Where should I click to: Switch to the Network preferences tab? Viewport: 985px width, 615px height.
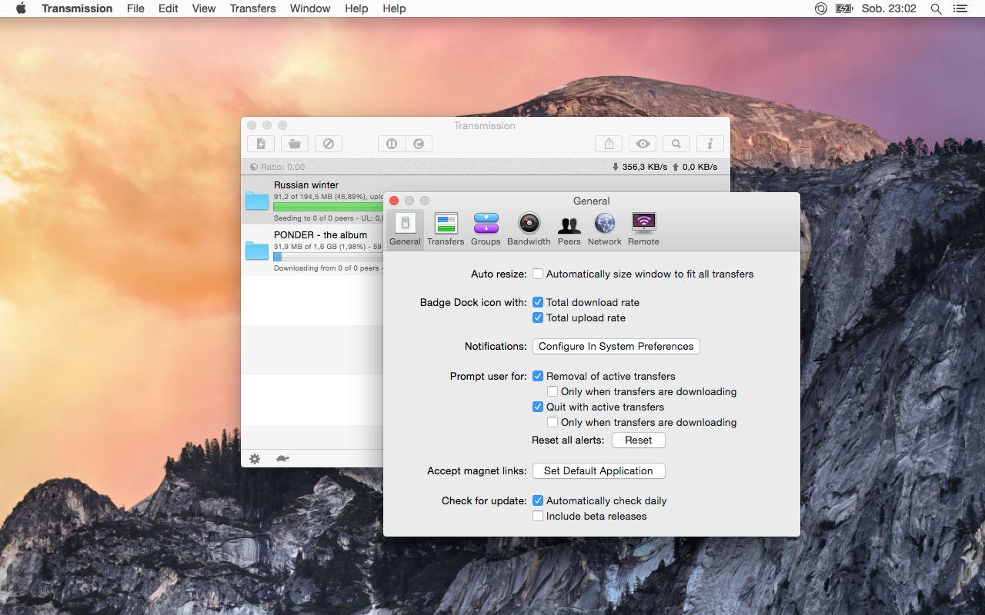604,229
